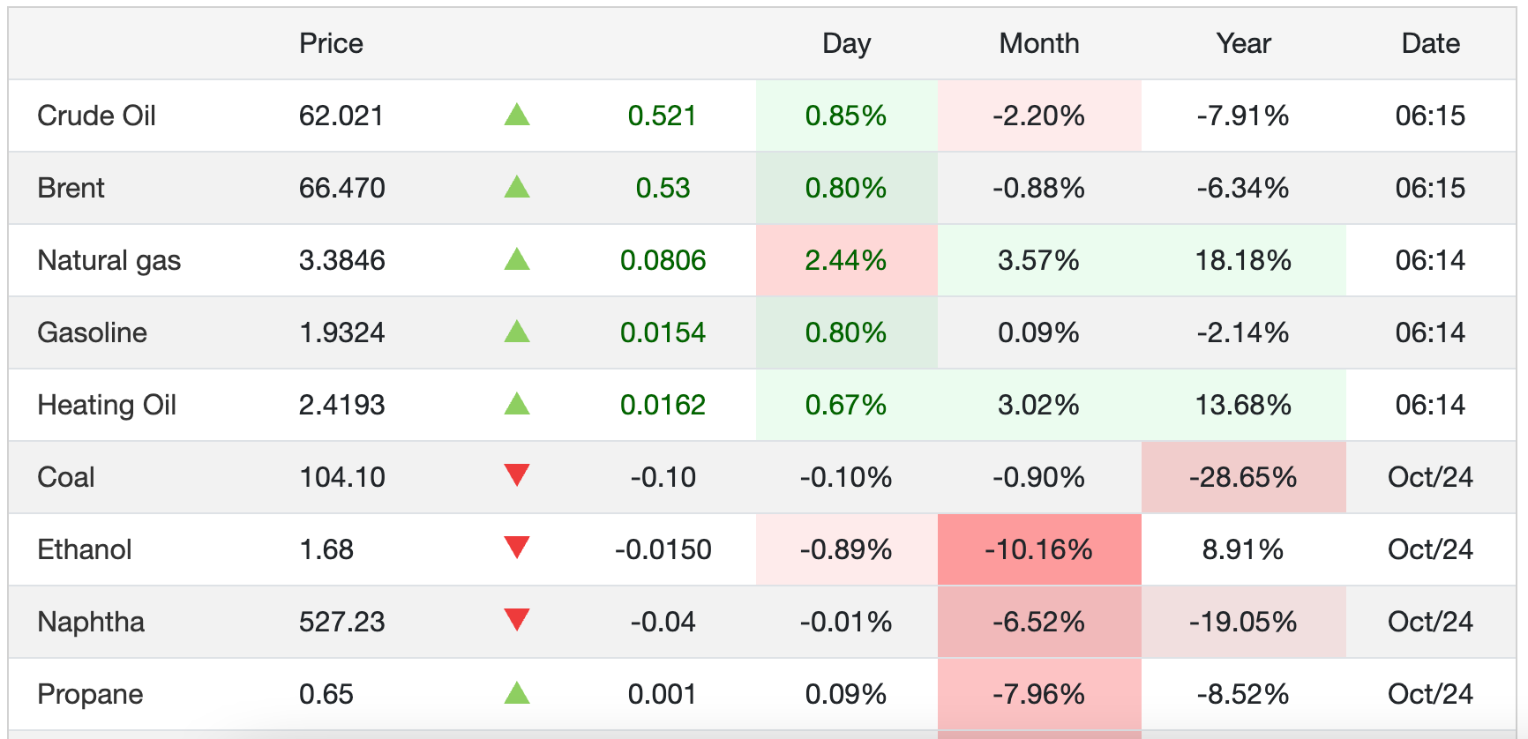
Task: Click the red down arrow for Ethanol
Action: [x=517, y=548]
